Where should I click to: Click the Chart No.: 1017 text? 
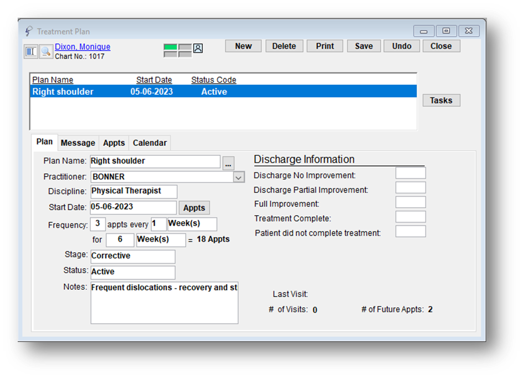click(80, 57)
